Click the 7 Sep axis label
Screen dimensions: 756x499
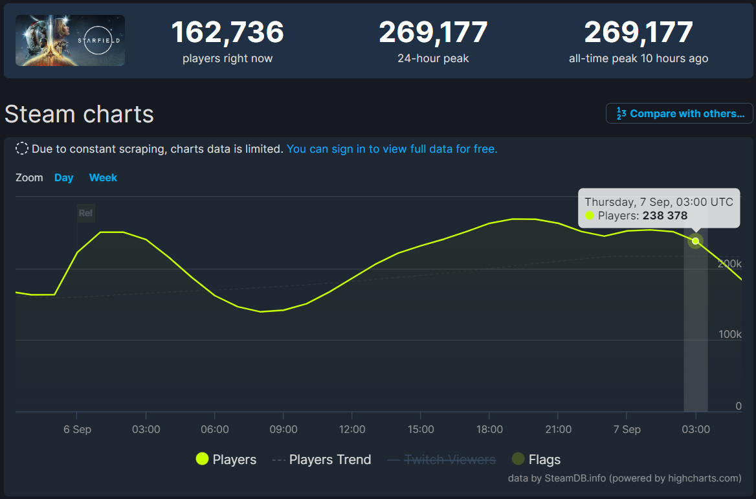(x=627, y=429)
